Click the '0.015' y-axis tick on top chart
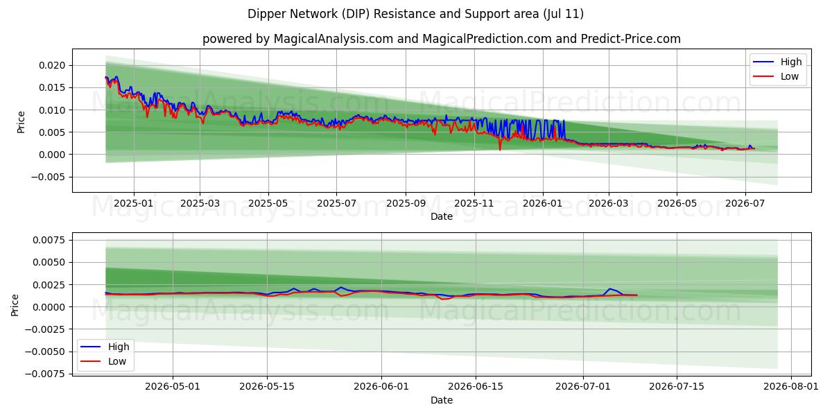 (52, 87)
